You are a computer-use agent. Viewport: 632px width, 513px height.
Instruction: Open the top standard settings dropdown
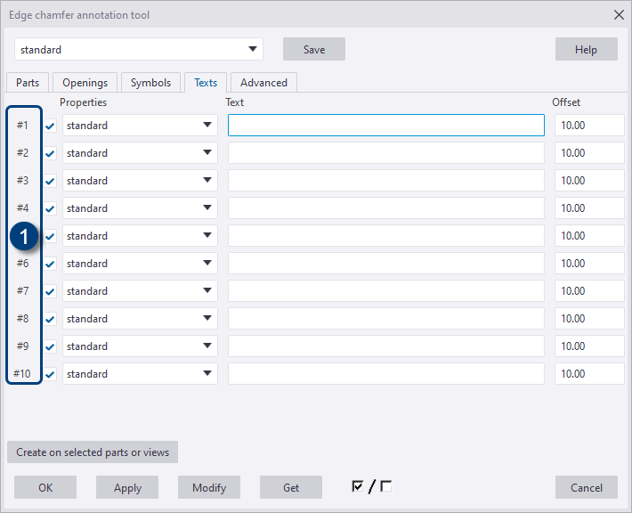(x=139, y=49)
